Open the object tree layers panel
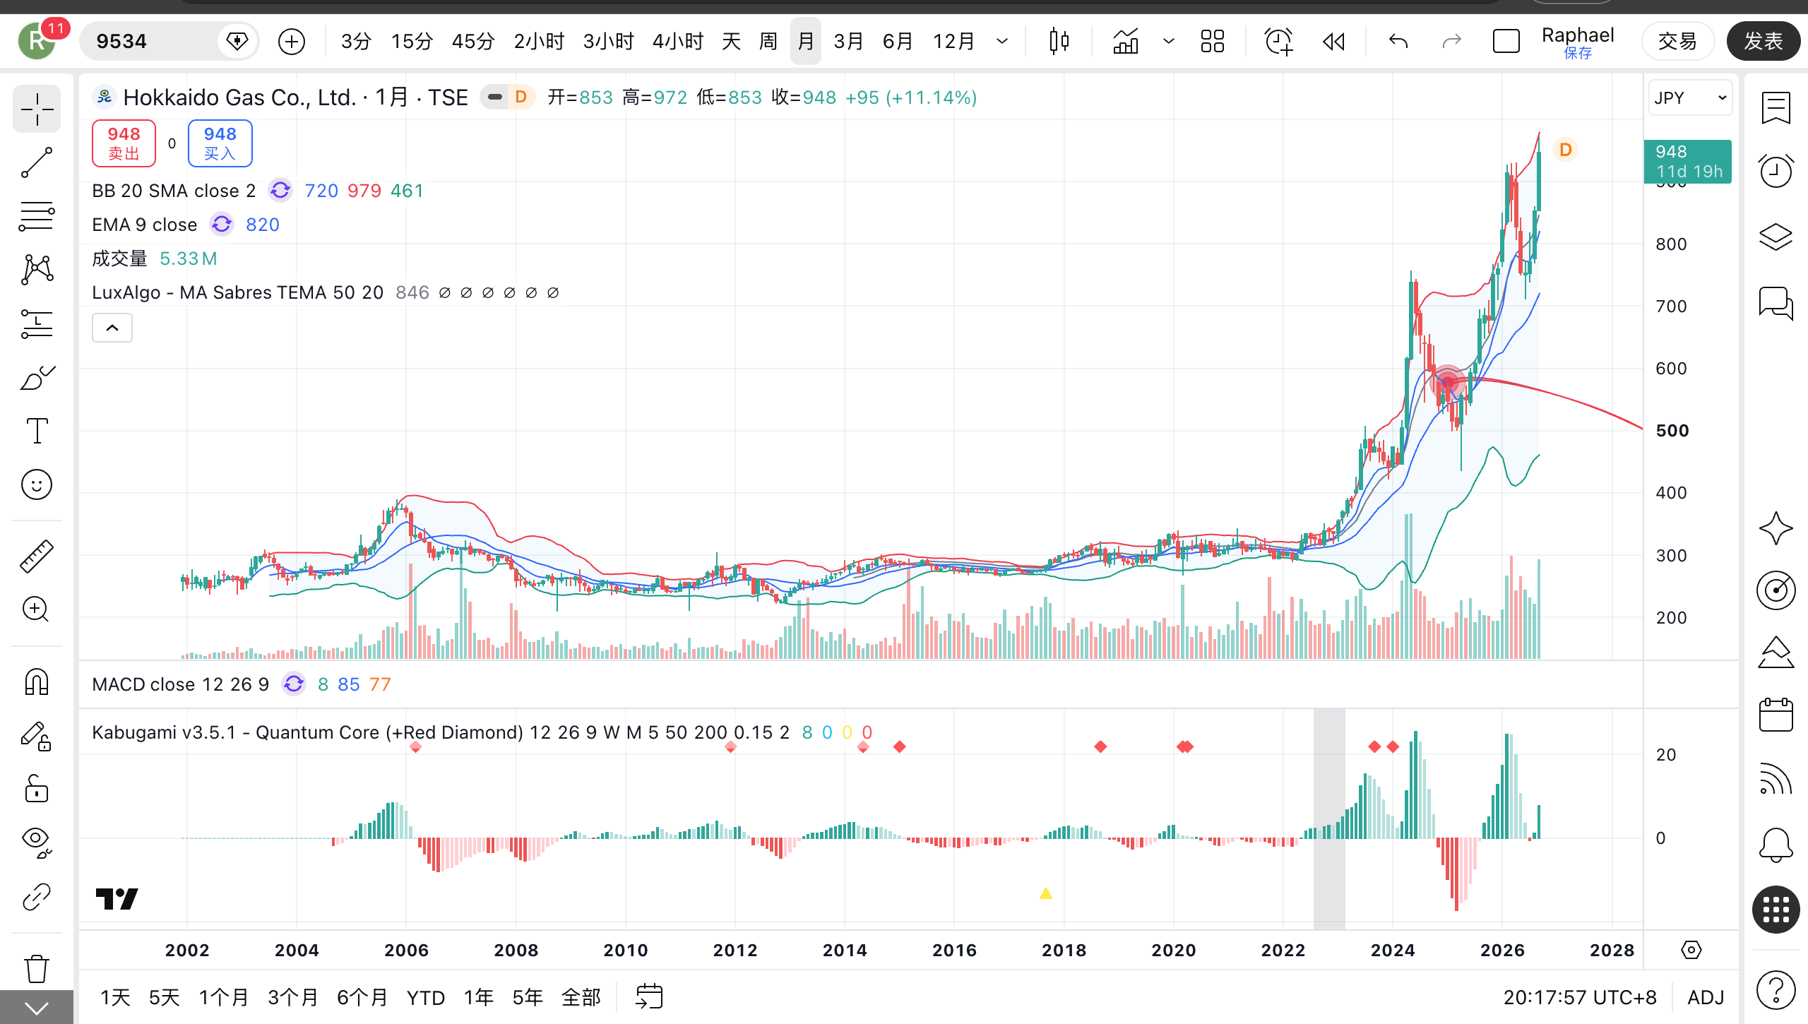1808x1024 pixels. coord(1776,237)
